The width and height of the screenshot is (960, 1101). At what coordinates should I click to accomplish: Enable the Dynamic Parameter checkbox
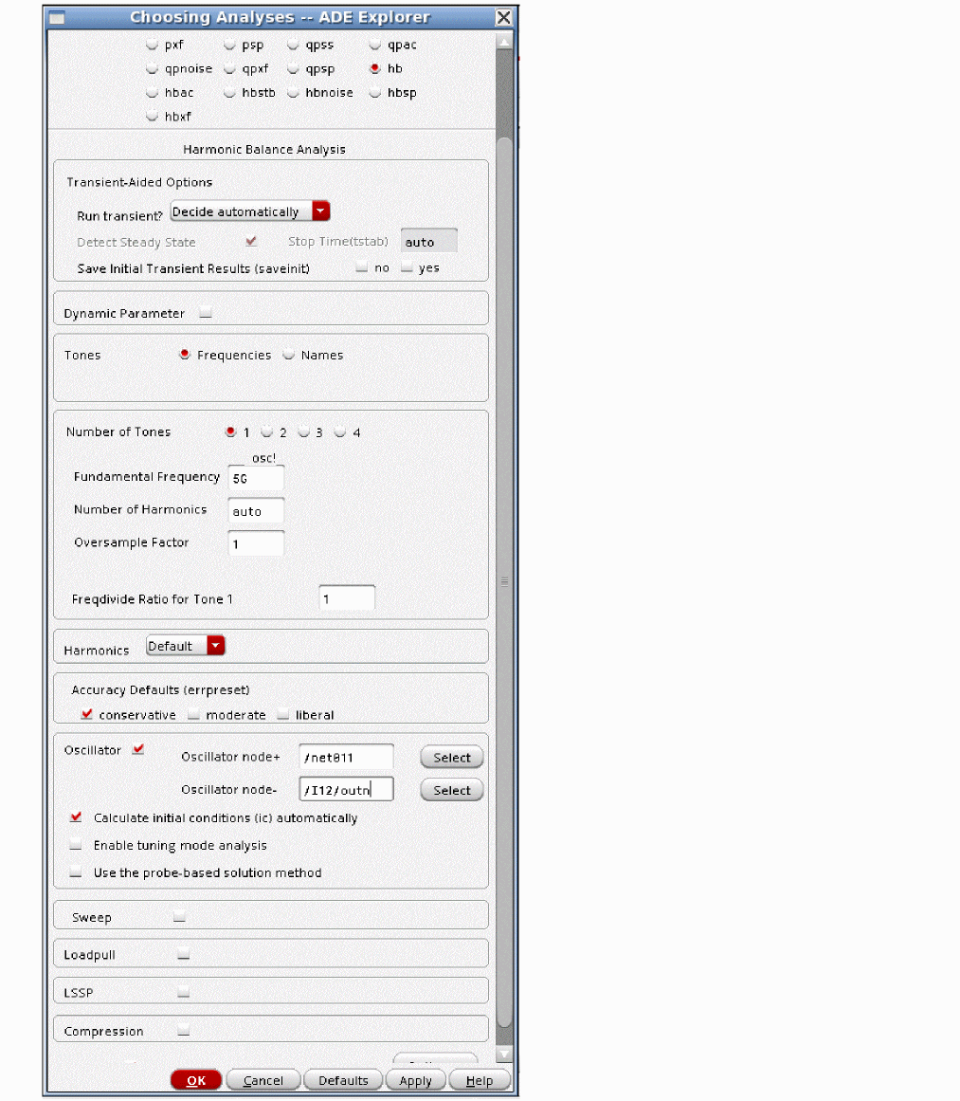[x=206, y=314]
